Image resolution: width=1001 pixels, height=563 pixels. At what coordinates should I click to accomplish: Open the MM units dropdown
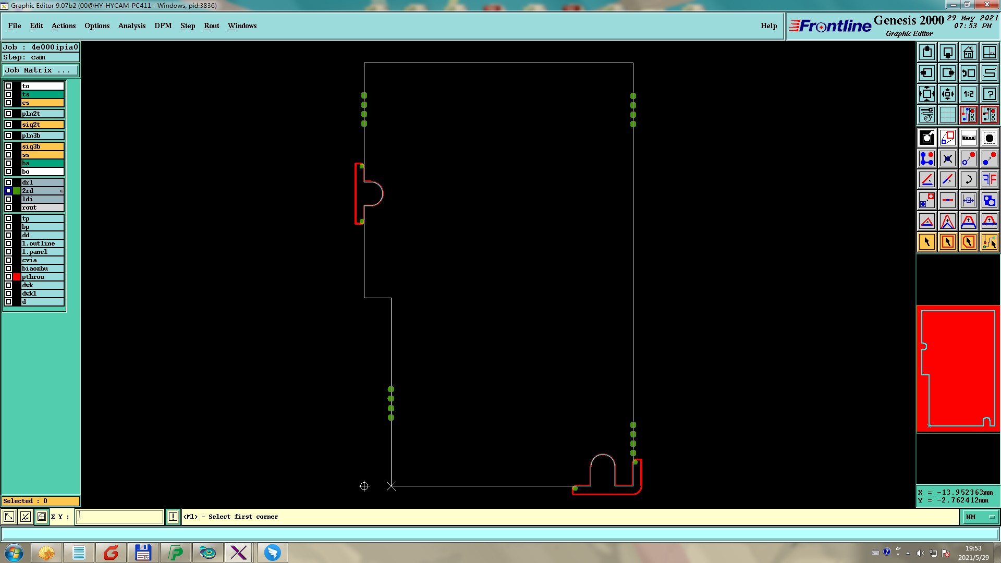[x=980, y=517]
